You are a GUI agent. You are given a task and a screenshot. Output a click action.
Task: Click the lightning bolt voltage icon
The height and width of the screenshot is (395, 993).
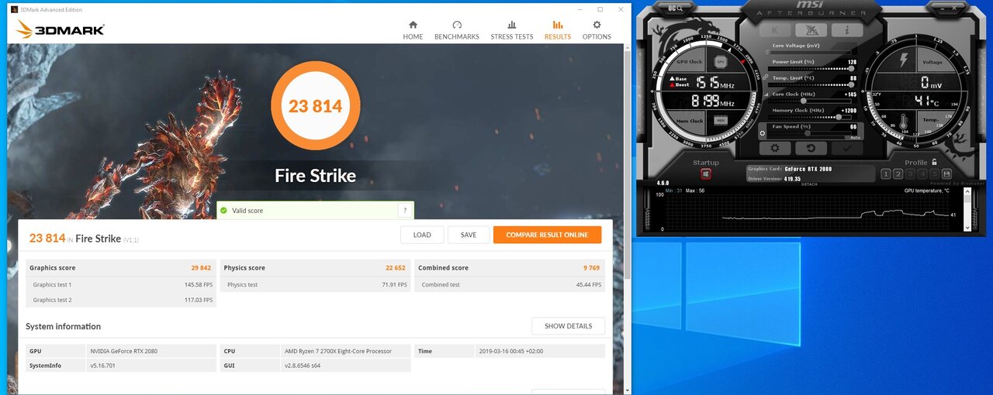pyautogui.click(x=902, y=61)
